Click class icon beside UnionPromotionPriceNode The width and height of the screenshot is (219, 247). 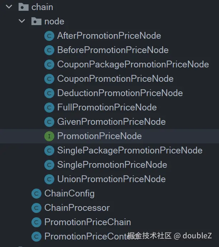point(49,179)
